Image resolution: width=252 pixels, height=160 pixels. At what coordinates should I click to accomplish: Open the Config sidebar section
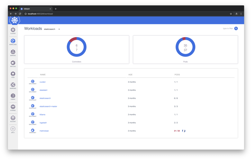click(13, 96)
